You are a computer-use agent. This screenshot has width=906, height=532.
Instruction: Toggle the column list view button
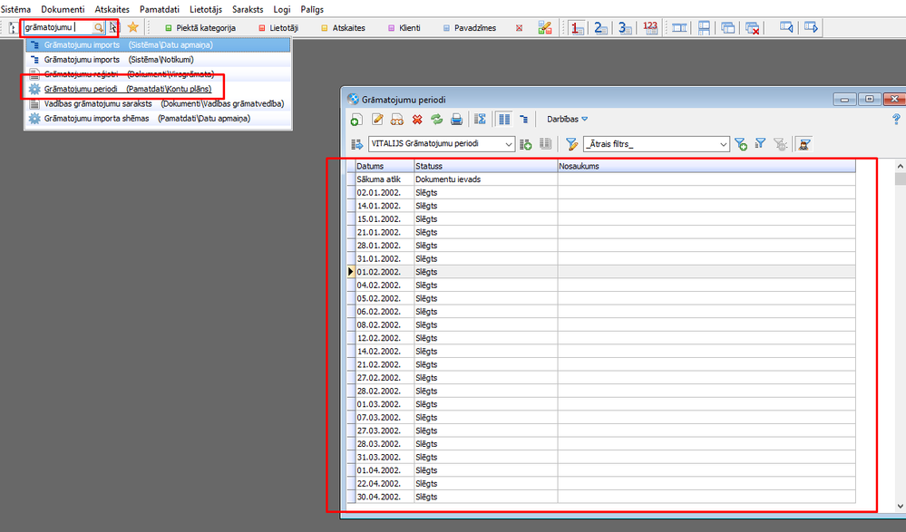click(503, 120)
